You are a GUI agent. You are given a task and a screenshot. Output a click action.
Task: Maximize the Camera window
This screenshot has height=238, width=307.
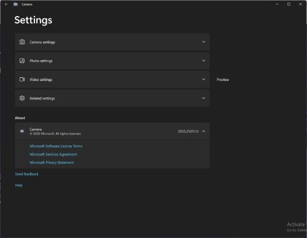pos(289,4)
